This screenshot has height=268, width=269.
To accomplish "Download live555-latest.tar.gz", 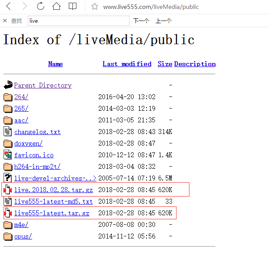I will pyautogui.click(x=52, y=213).
